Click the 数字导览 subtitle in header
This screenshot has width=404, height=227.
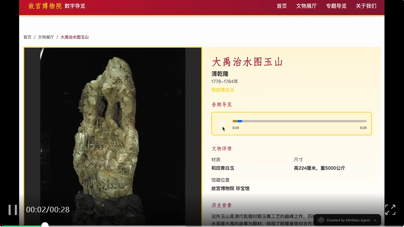tap(75, 6)
